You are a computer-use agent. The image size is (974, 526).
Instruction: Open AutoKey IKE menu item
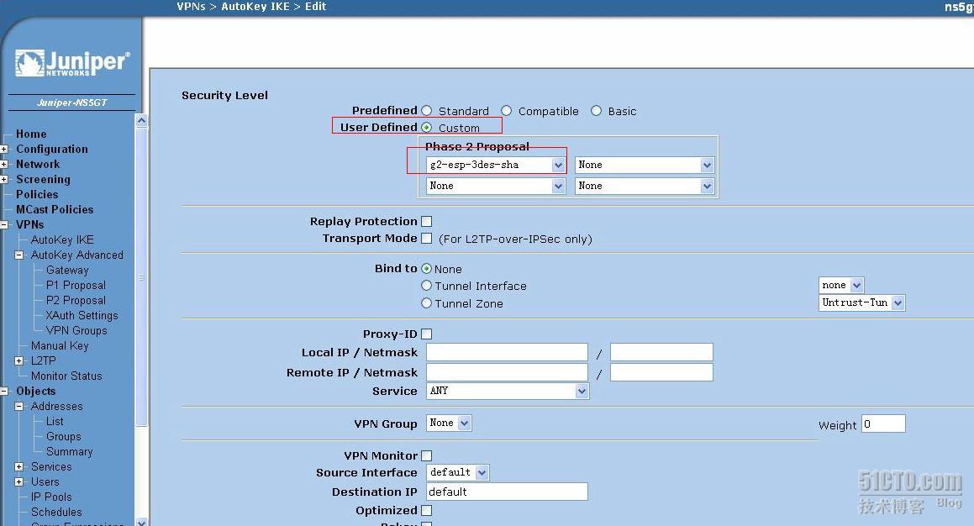(62, 239)
